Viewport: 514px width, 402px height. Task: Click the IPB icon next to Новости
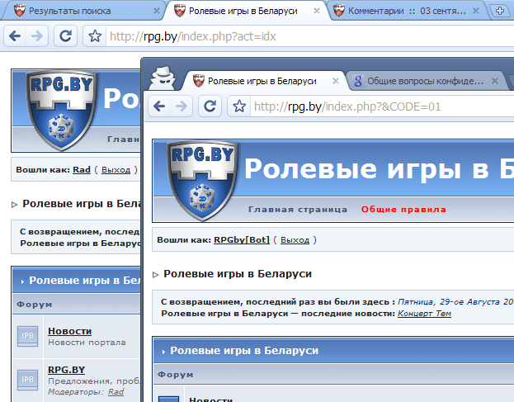[x=27, y=336]
